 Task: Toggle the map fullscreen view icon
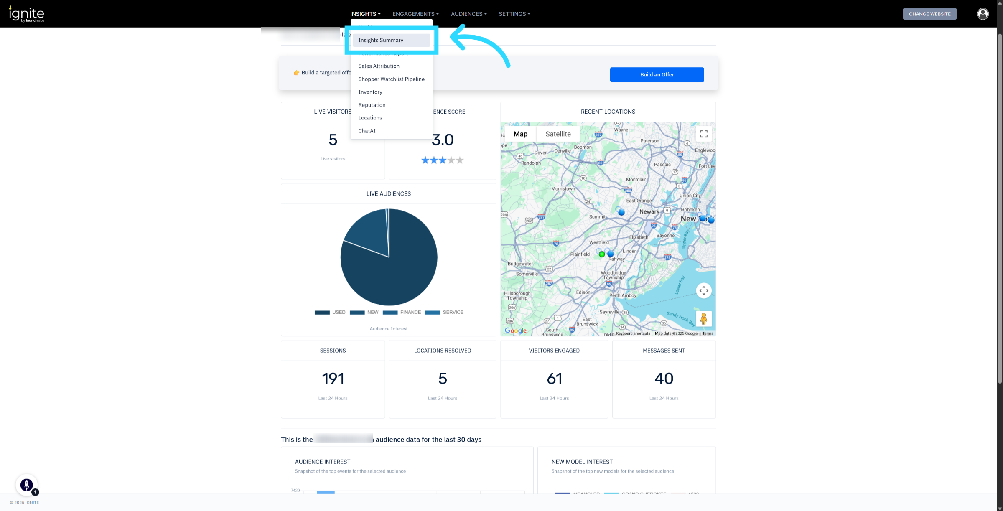(x=704, y=134)
